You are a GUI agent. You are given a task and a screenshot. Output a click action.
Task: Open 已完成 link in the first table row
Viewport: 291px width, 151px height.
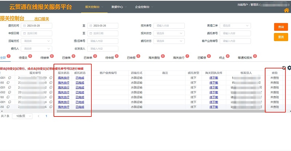click(x=80, y=78)
